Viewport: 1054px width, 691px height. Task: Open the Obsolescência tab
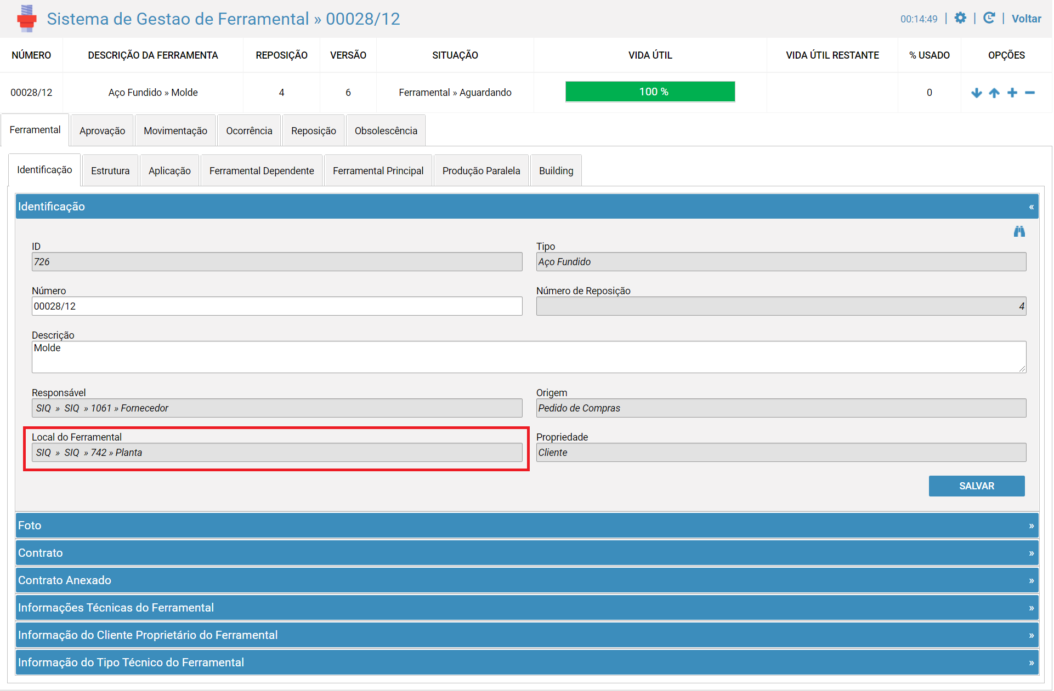(386, 130)
